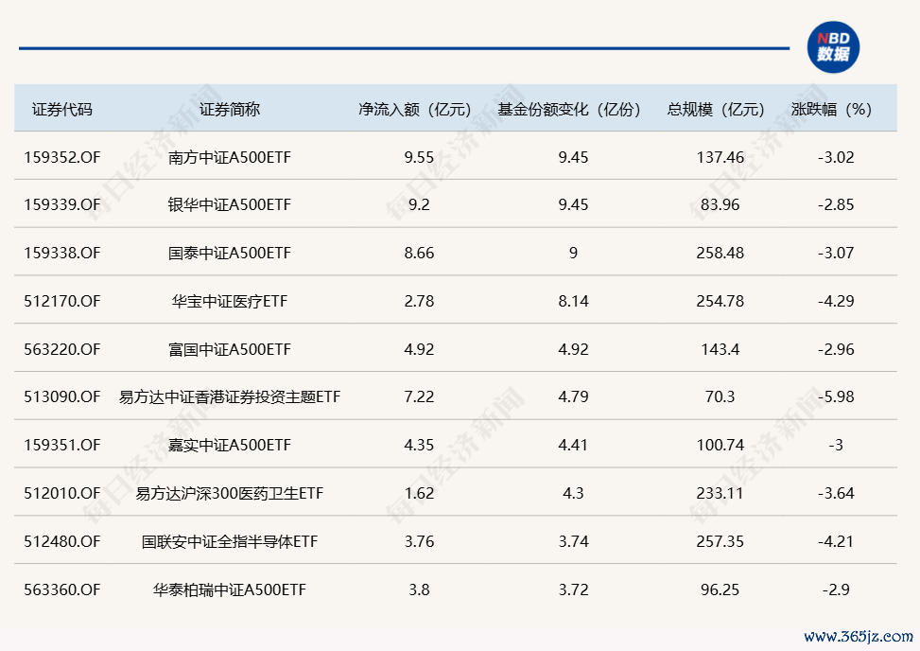Click net inflow value 9.55
Viewport: 920px width, 651px height.
[x=419, y=157]
